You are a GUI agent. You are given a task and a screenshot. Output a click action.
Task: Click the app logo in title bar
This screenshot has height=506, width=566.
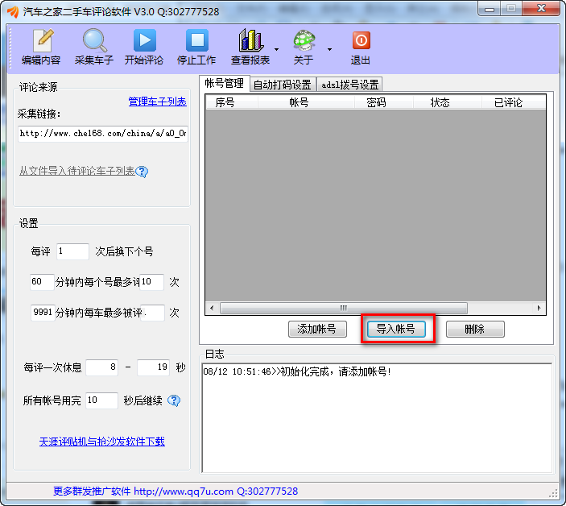pyautogui.click(x=13, y=11)
